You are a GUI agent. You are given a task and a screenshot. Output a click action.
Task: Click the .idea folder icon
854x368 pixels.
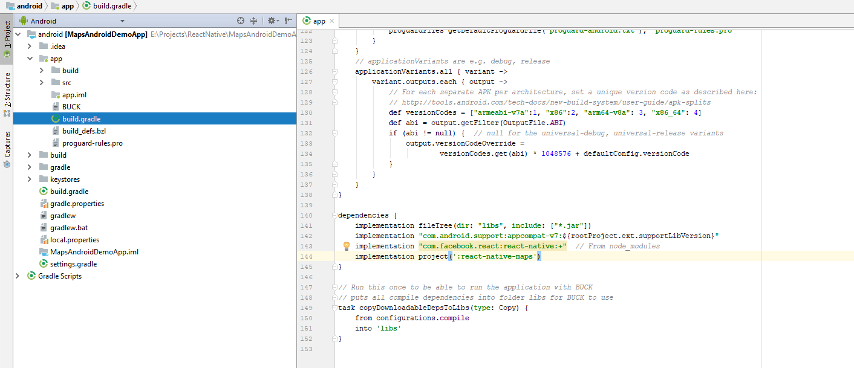pos(44,47)
